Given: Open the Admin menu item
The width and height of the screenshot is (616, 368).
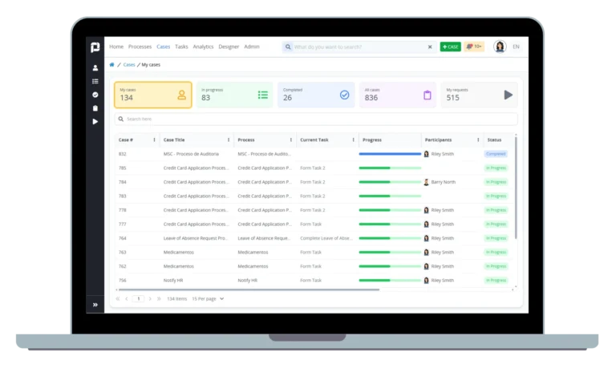Looking at the screenshot, I should 252,47.
